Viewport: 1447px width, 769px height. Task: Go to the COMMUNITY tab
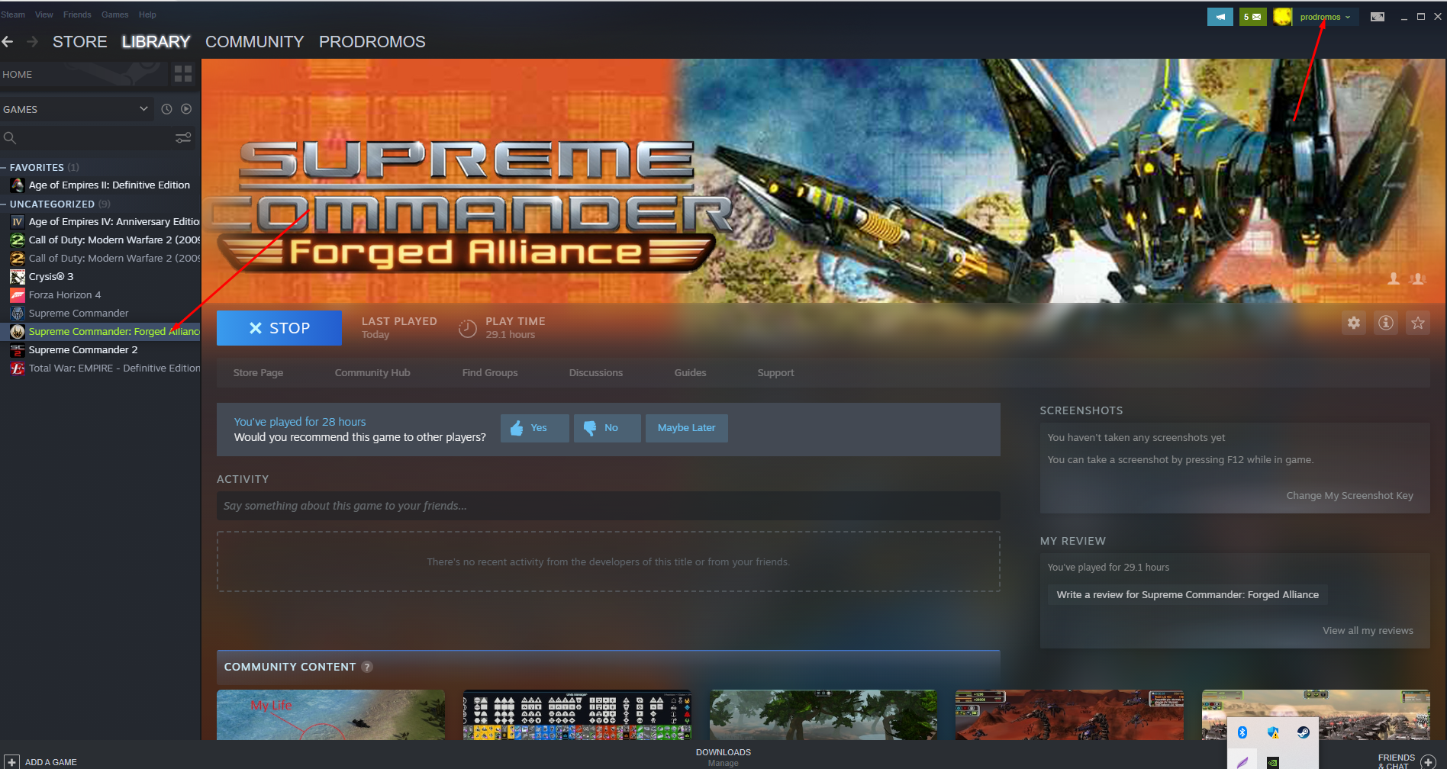click(255, 42)
